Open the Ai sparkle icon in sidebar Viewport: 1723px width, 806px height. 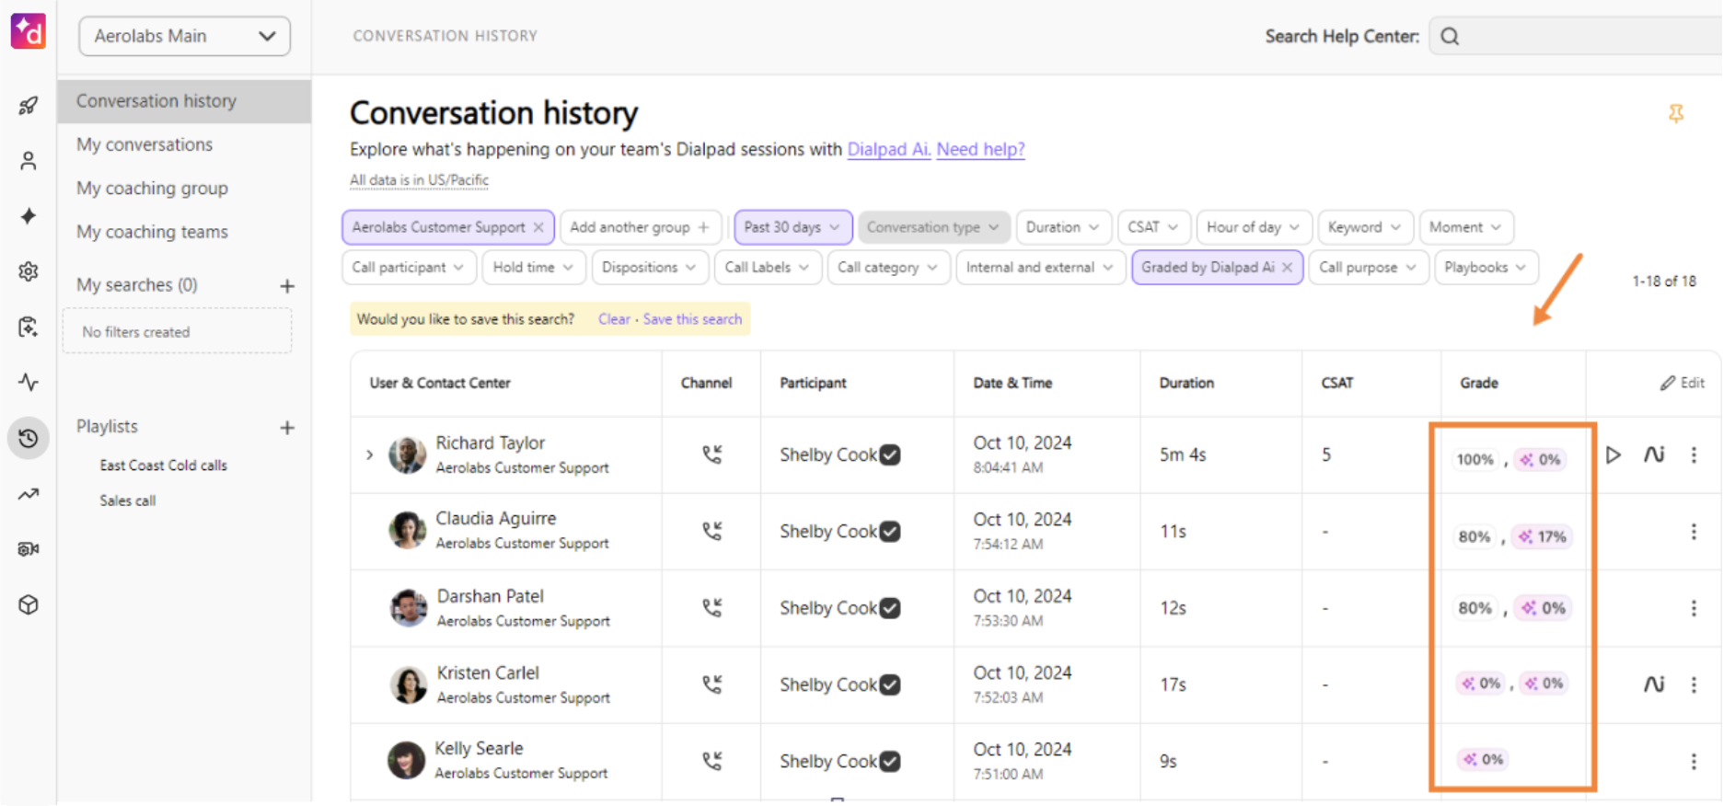click(29, 216)
